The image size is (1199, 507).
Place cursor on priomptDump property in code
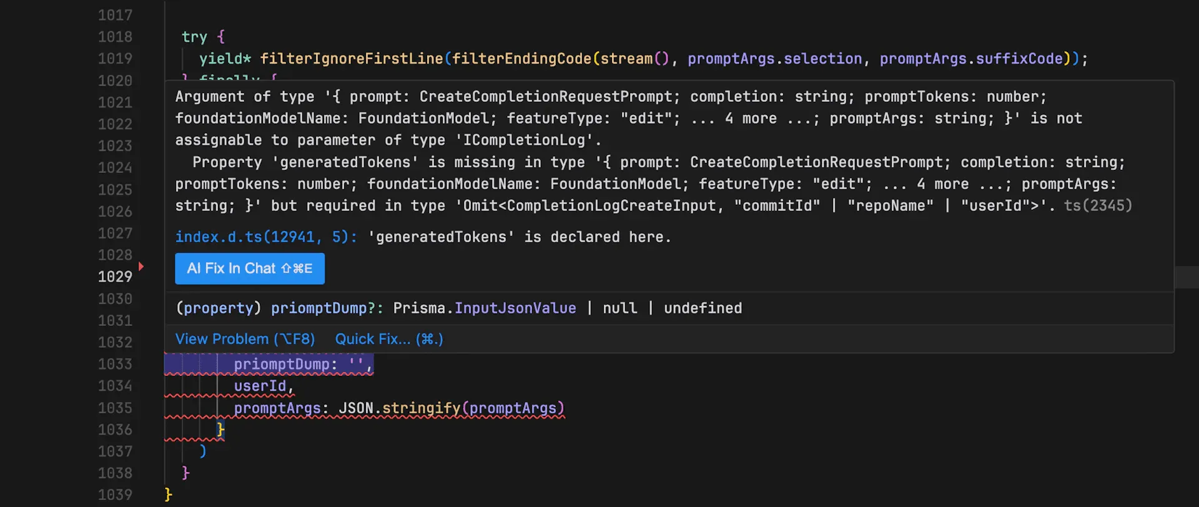point(281,365)
